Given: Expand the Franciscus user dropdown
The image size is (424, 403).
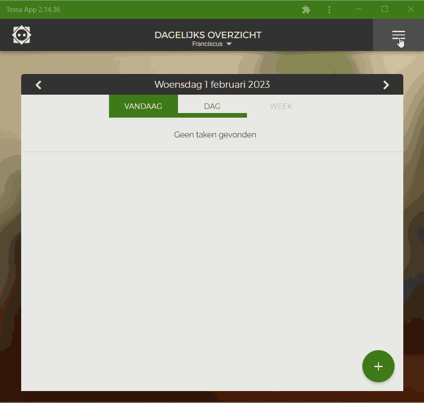Looking at the screenshot, I should coord(212,44).
